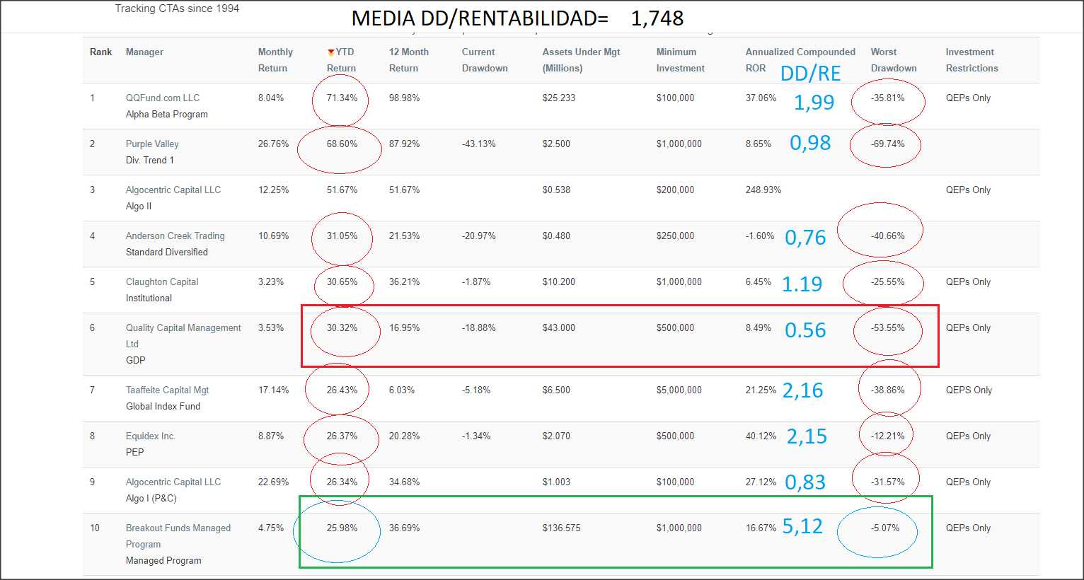Click the -35.81% worst drawdown value

coord(887,98)
